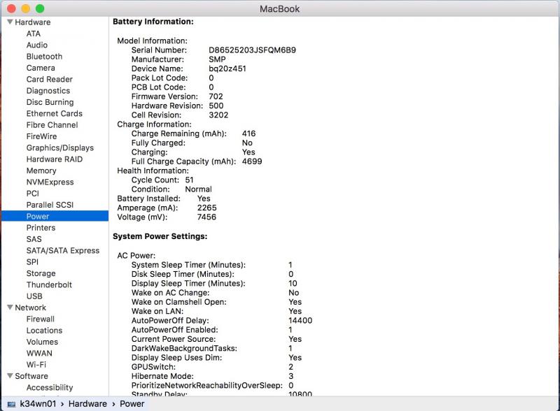Select Hardware RAID entry
The image size is (560, 411).
click(55, 159)
